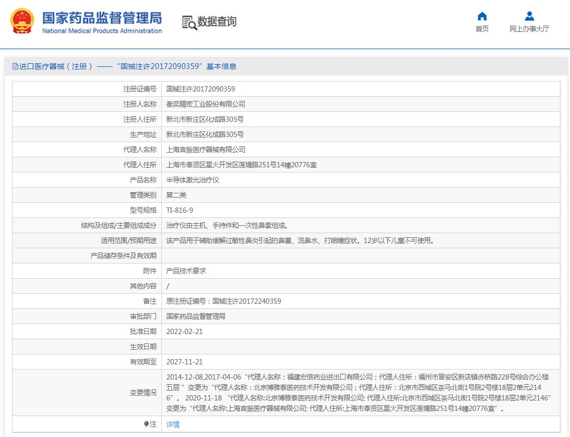Click the 附件 label
The height and width of the screenshot is (437, 570).
(x=150, y=271)
